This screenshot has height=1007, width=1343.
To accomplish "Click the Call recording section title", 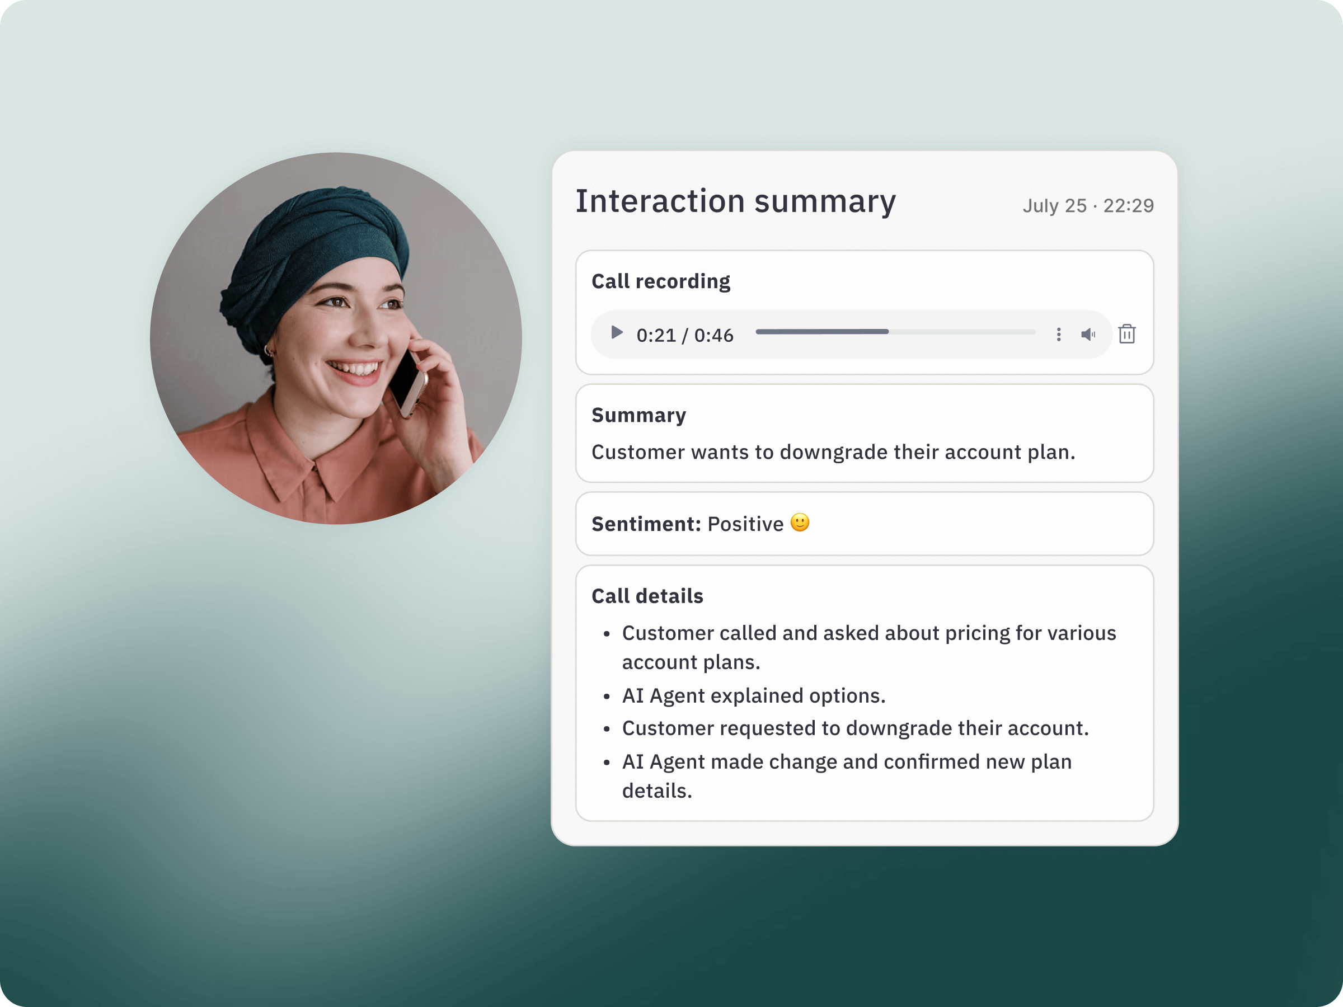I will pyautogui.click(x=660, y=281).
